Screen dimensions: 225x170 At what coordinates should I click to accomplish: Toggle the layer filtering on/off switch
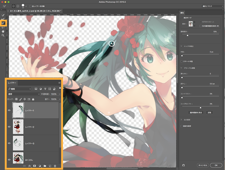coord(60,89)
